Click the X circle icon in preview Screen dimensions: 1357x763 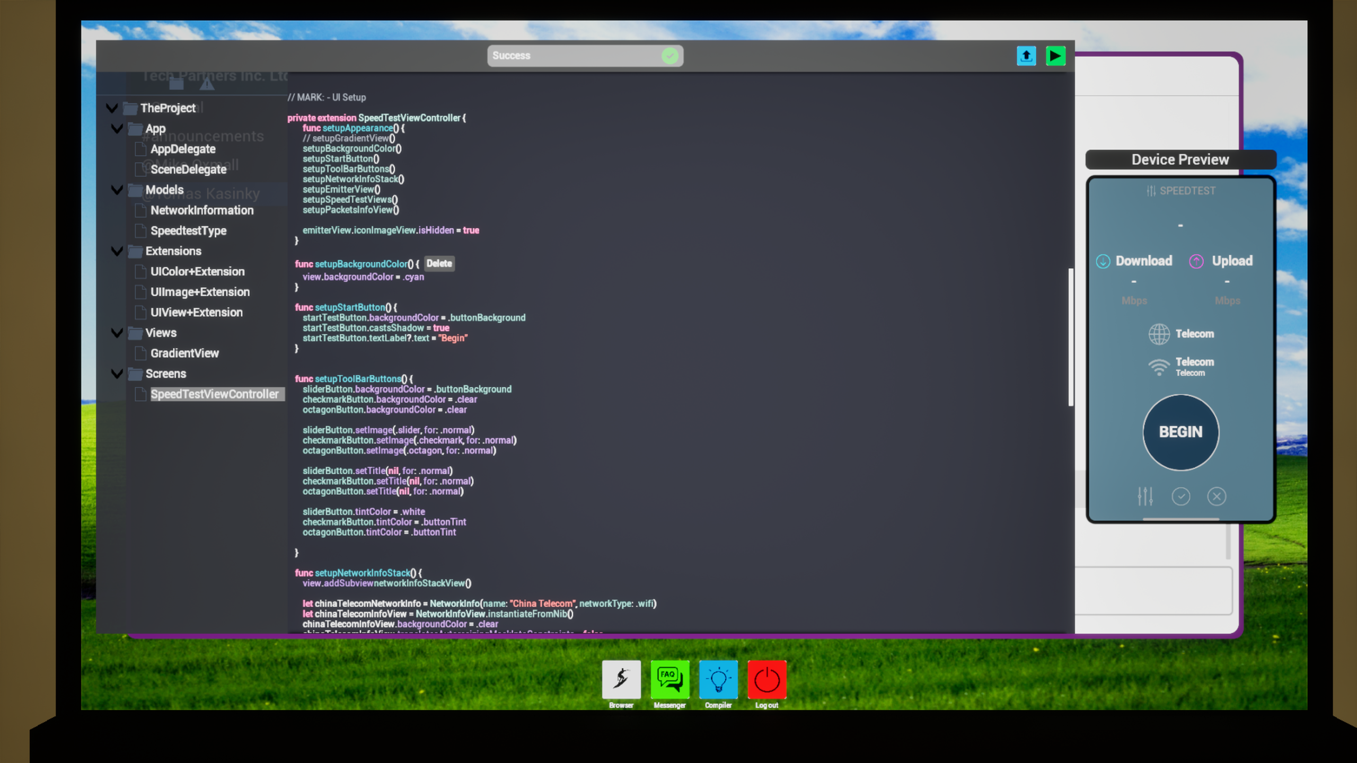tap(1217, 496)
